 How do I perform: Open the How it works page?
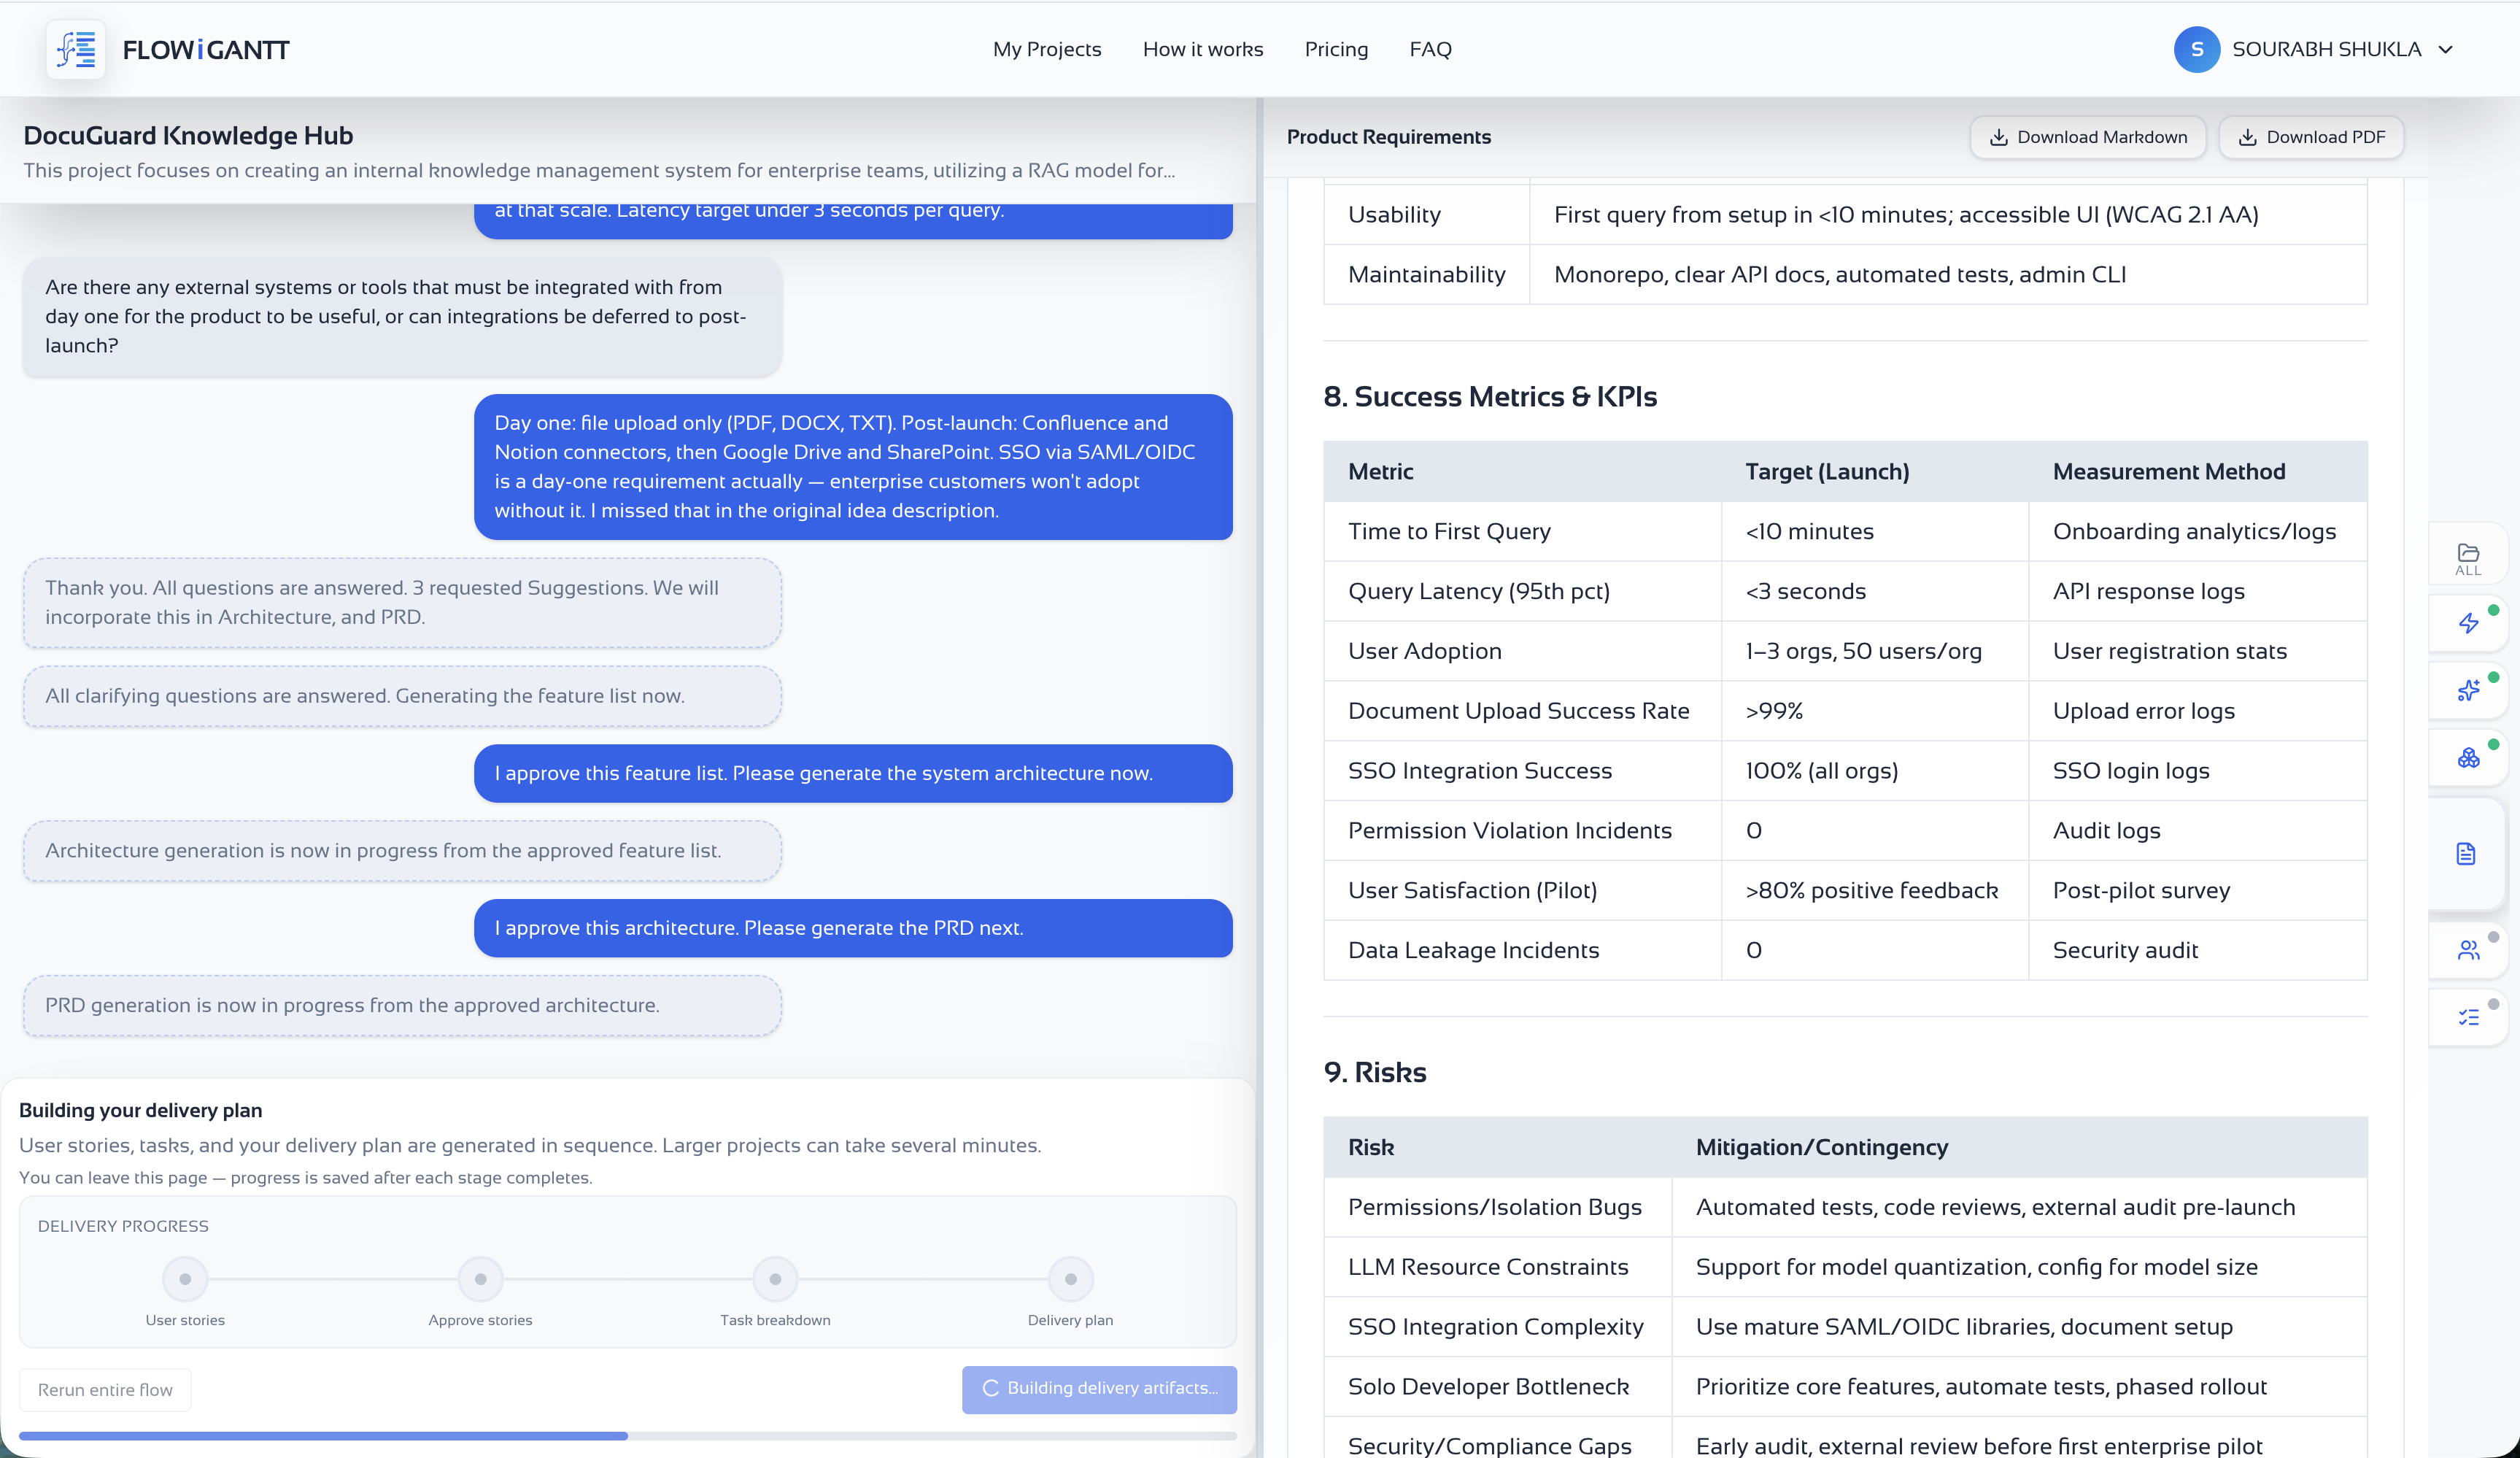coord(1203,49)
